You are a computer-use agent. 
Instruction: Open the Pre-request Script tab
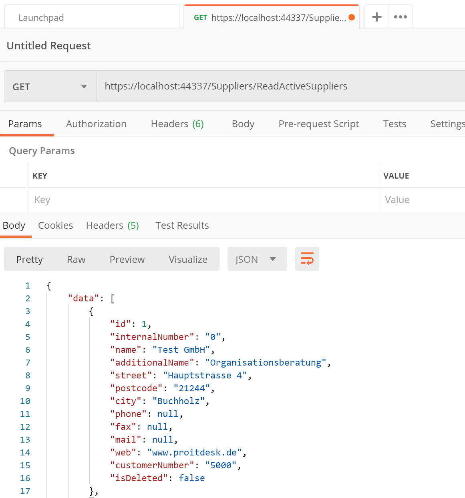pos(318,124)
